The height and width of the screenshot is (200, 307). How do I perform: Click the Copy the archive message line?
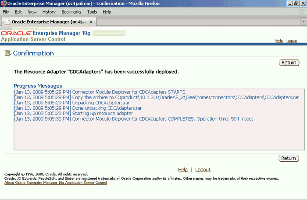tap(157, 97)
